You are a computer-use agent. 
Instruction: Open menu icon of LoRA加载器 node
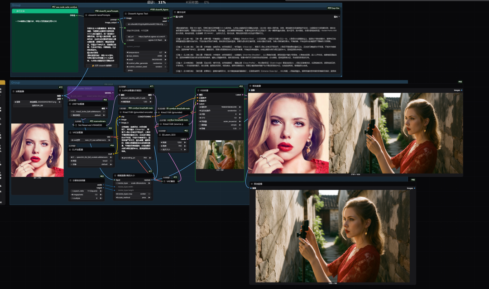click(x=120, y=90)
